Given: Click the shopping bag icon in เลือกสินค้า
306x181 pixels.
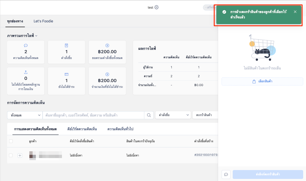Looking at the screenshot, I should pyautogui.click(x=254, y=82).
